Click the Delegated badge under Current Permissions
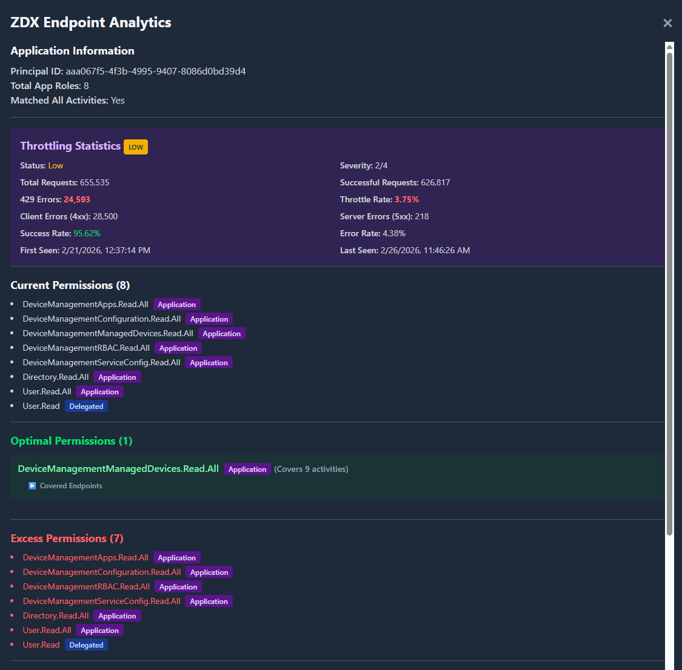 [86, 406]
